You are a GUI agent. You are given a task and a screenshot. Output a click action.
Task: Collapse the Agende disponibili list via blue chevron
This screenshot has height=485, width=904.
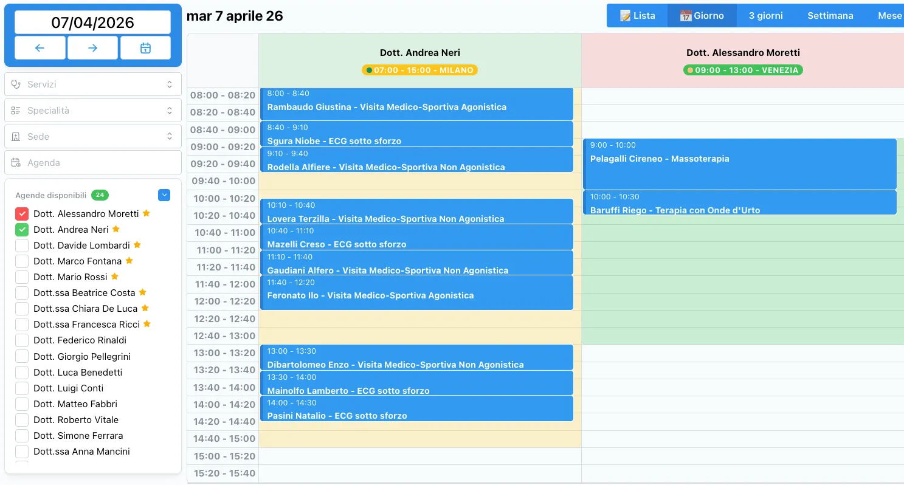(x=164, y=194)
